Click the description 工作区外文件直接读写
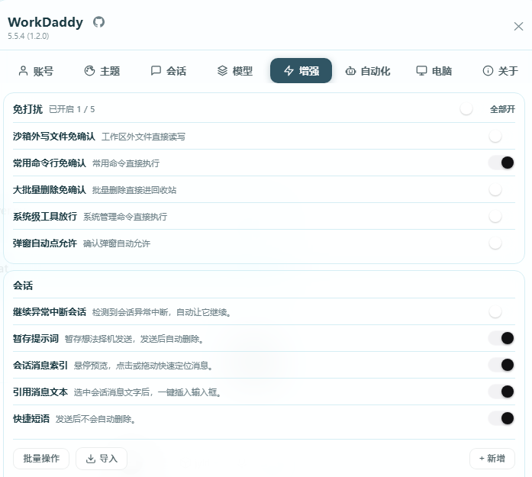 (x=143, y=137)
